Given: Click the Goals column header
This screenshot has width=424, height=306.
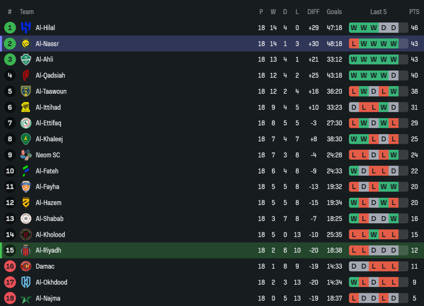Looking at the screenshot, I should (334, 12).
